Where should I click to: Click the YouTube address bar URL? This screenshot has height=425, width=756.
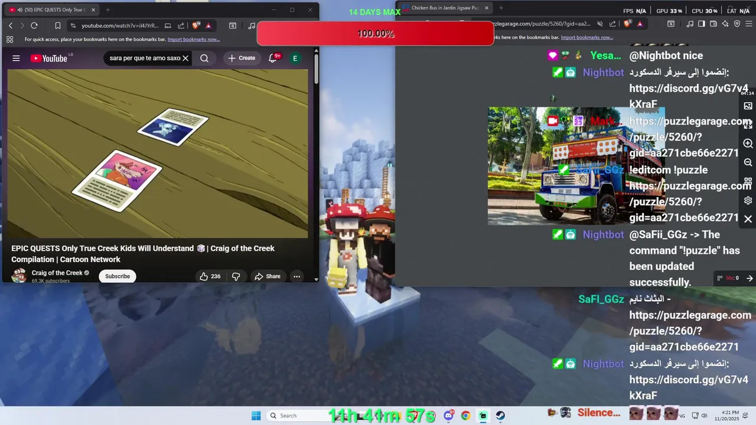coord(120,25)
